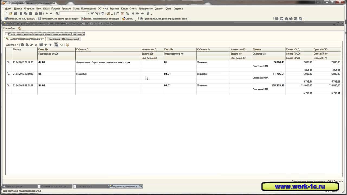Select the Бухгалтерский и налоговый учет tab

(25, 39)
